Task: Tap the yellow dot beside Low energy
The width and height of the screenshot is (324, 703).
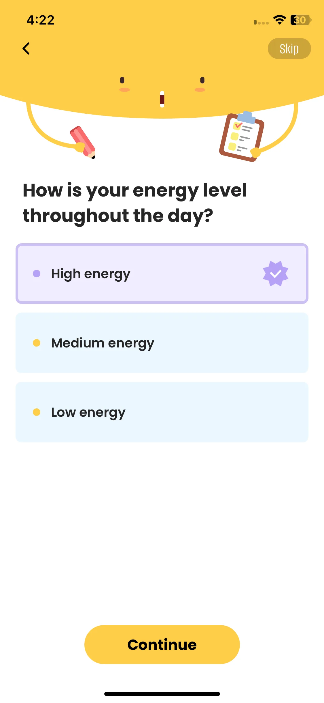Action: click(x=37, y=412)
